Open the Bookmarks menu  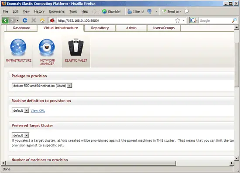pyautogui.click(x=57, y=11)
